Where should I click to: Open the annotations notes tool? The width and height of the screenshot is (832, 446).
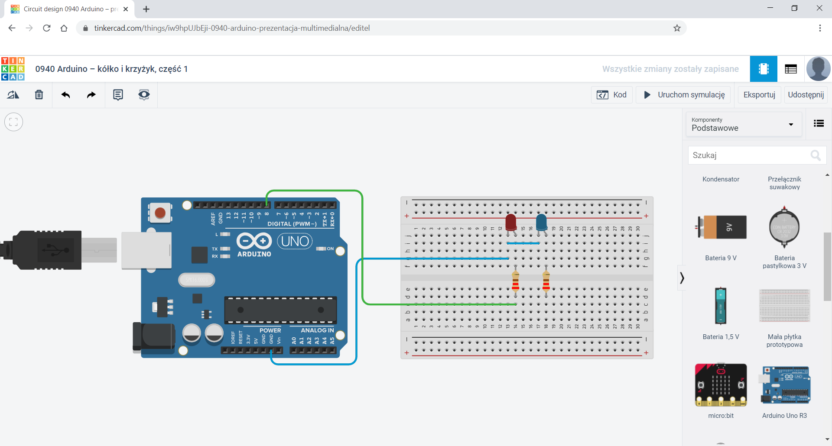point(117,94)
